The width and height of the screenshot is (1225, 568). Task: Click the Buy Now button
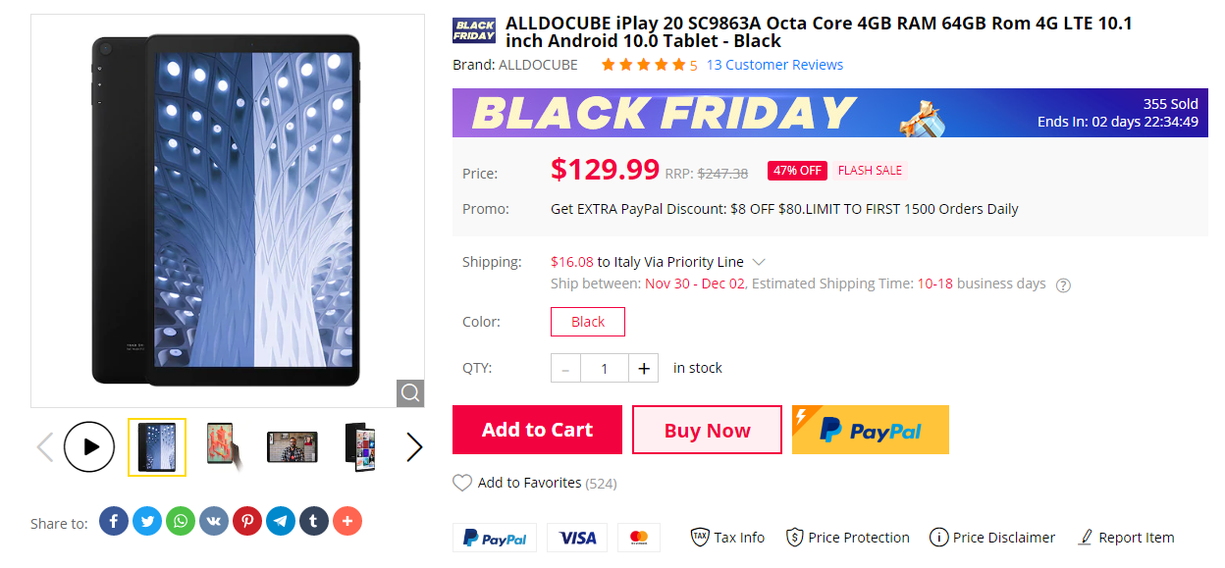tap(707, 430)
